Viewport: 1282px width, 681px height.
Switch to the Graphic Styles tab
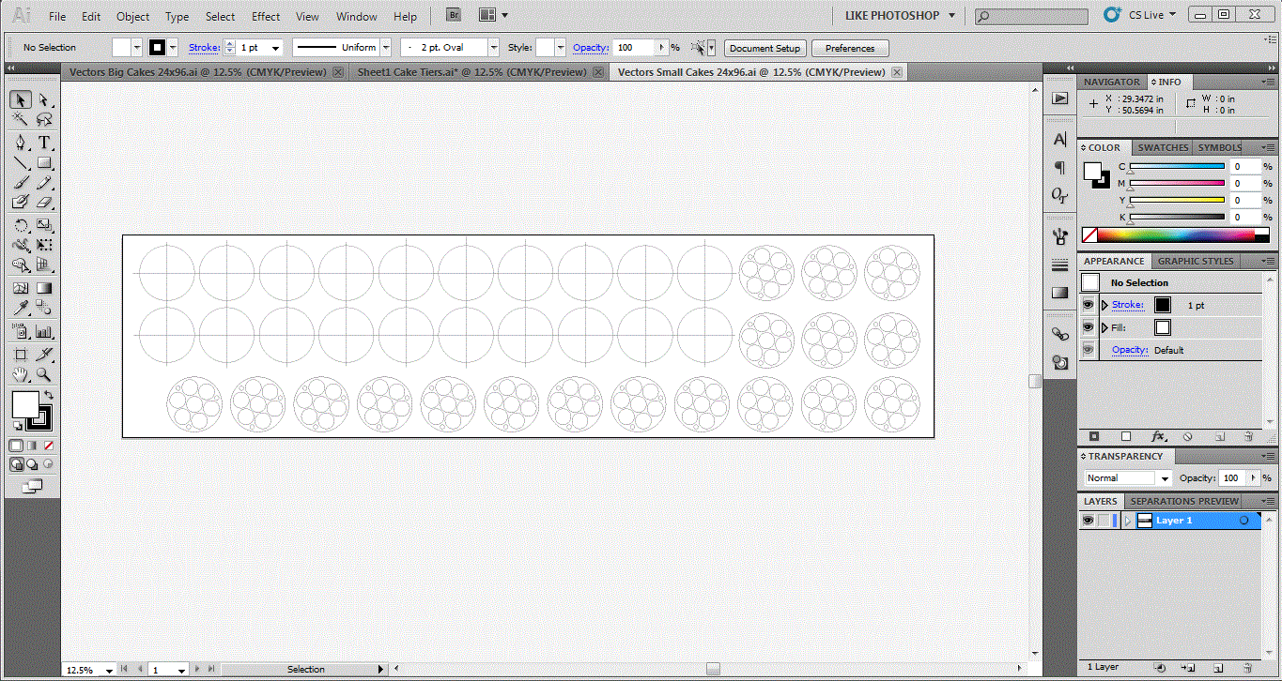(1196, 261)
